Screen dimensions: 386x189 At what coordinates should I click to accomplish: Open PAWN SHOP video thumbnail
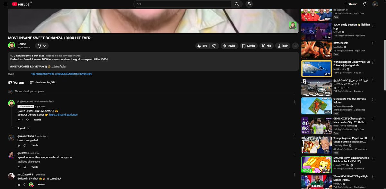pos(316,50)
